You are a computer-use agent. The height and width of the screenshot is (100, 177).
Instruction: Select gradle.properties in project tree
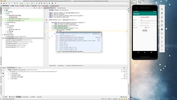(x=17, y=43)
